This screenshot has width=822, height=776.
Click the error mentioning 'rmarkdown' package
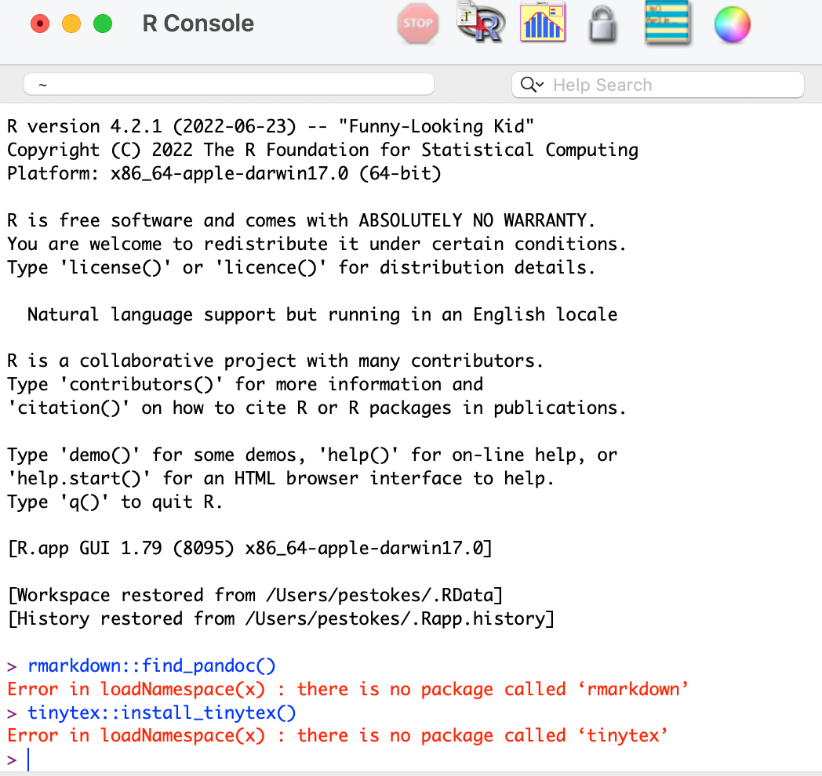347,690
